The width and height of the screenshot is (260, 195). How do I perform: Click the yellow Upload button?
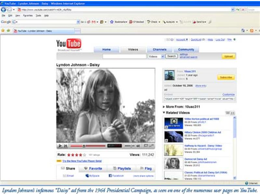pyautogui.click(x=228, y=57)
